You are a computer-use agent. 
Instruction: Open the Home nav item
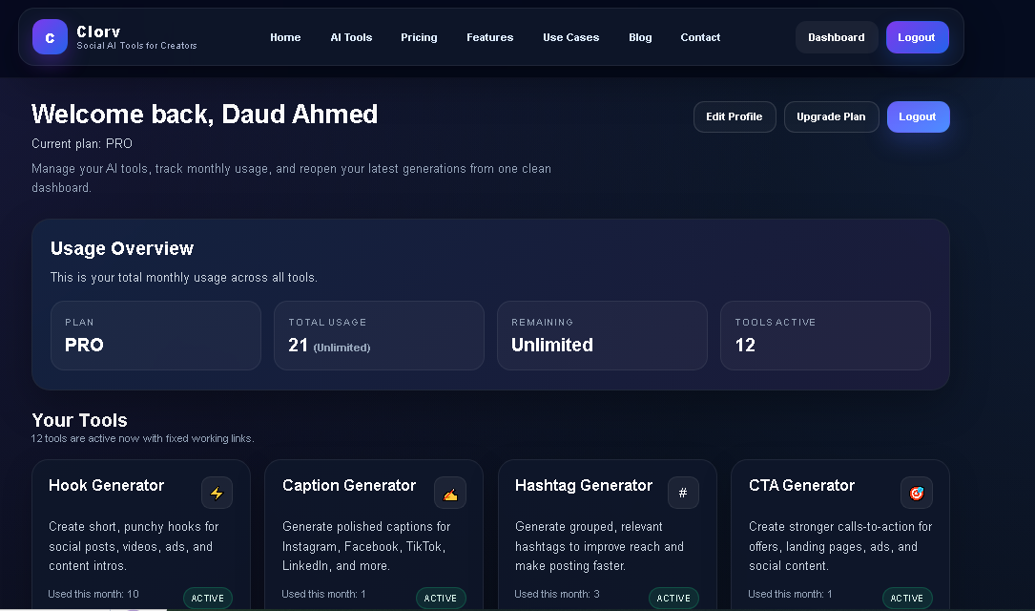pyautogui.click(x=285, y=37)
